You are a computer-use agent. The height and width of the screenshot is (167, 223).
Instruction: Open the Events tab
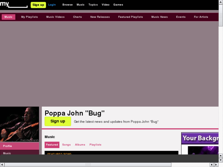click(x=181, y=17)
